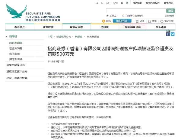Select the 只搜寻守则及指引 radio button

point(123,16)
